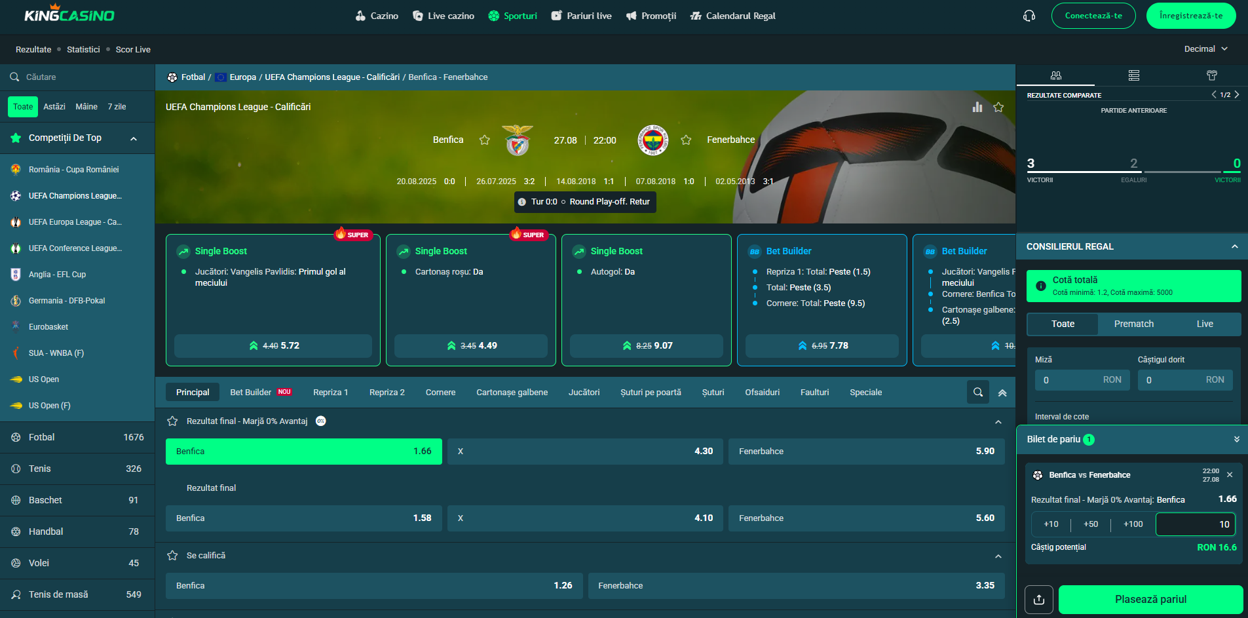1248x618 pixels.
Task: Select Fenerbahce 5.90 in 0% margin market
Action: pyautogui.click(x=866, y=452)
